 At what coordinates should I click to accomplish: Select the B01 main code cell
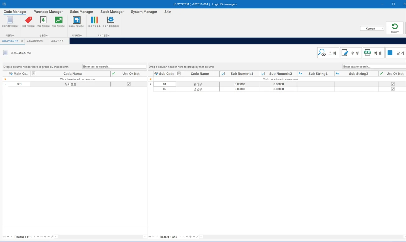19,84
